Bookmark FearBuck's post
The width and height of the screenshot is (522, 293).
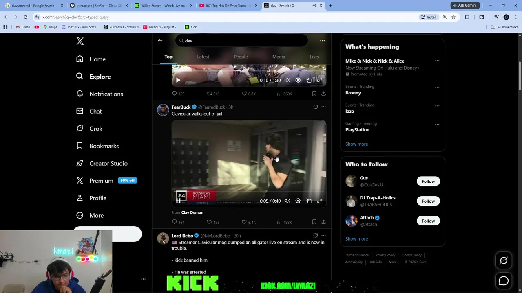point(314,222)
